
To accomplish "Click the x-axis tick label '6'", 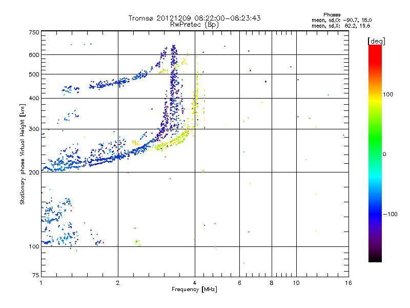I will pos(239,283).
